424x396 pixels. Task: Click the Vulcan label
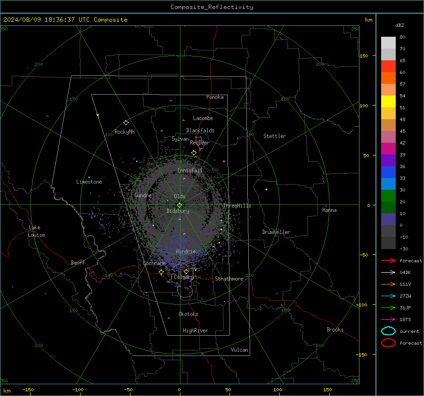pos(239,350)
